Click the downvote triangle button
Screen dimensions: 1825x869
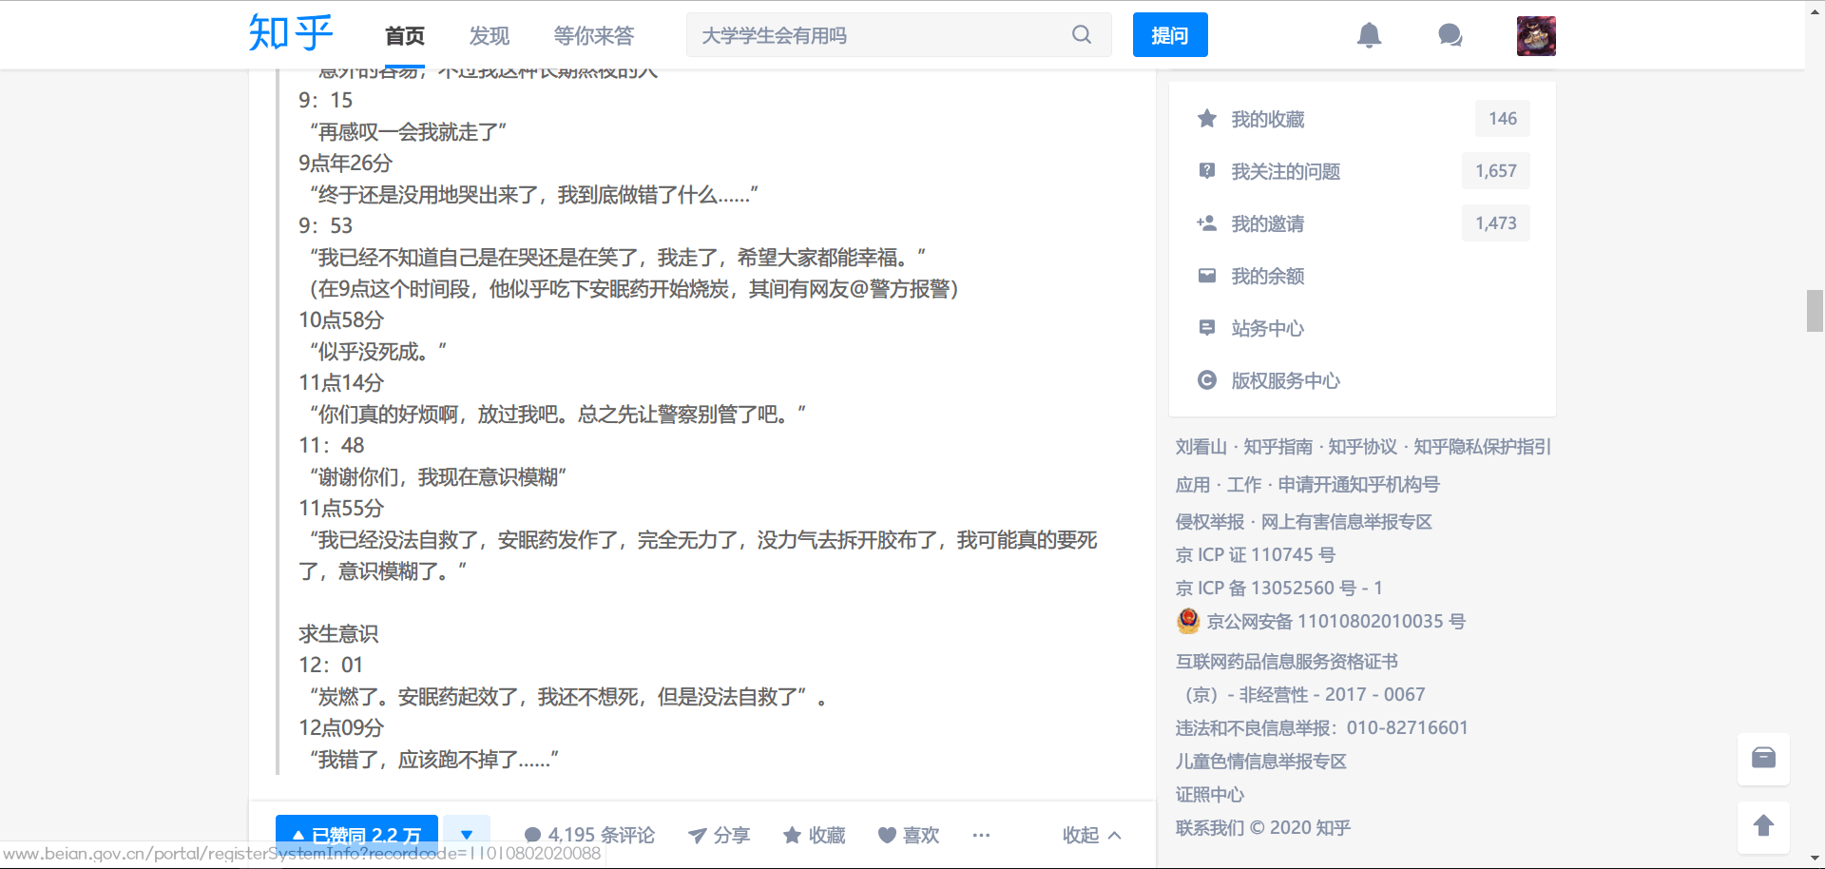467,833
